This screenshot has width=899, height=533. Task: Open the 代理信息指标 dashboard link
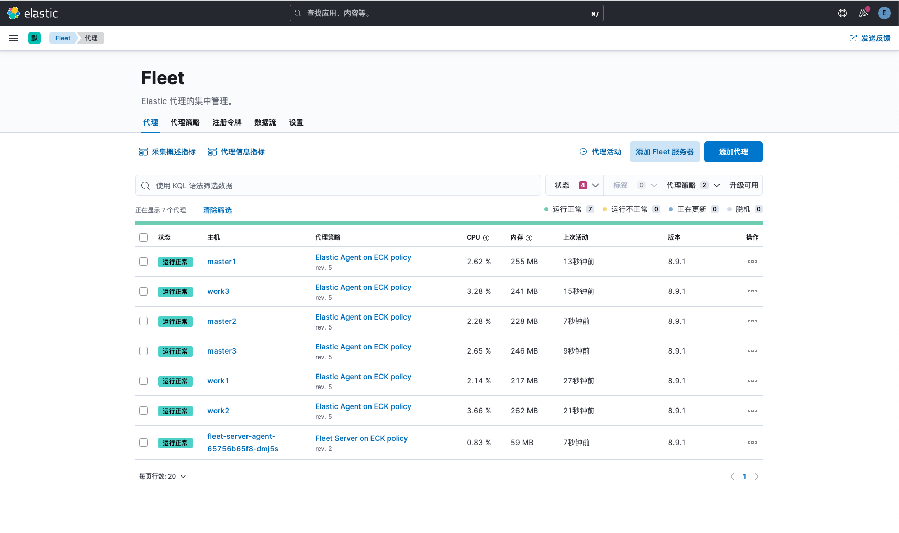point(237,152)
